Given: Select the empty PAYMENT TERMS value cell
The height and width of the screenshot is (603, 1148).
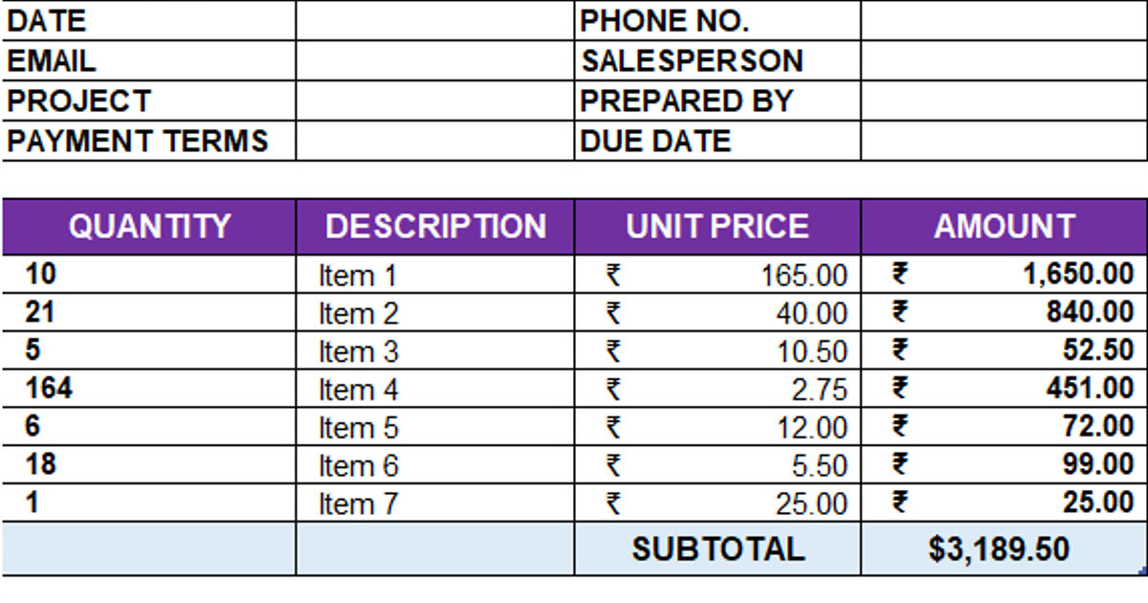Looking at the screenshot, I should pos(434,141).
